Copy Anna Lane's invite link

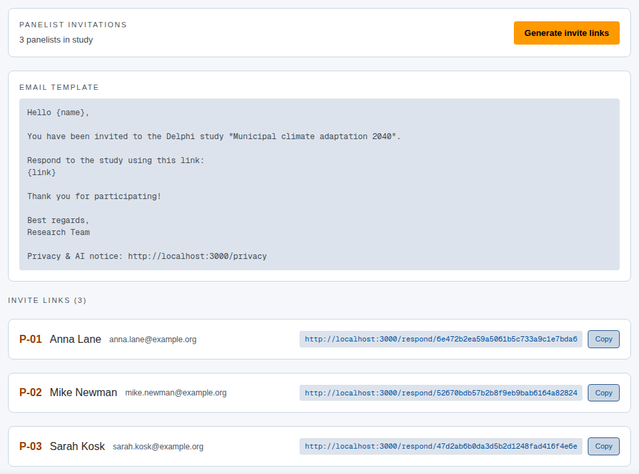604,339
